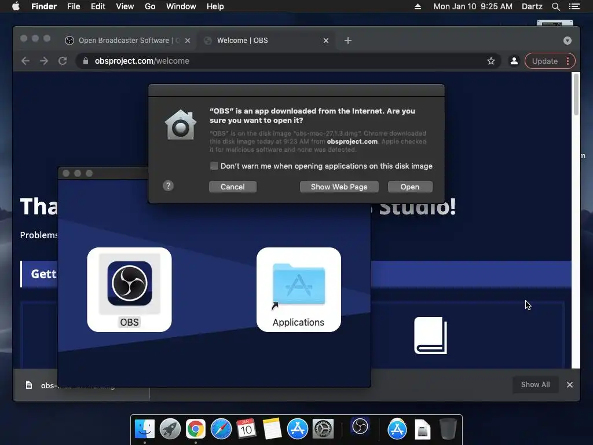This screenshot has width=593, height=445.
Task: Open Notes from the Dock
Action: tap(272, 429)
